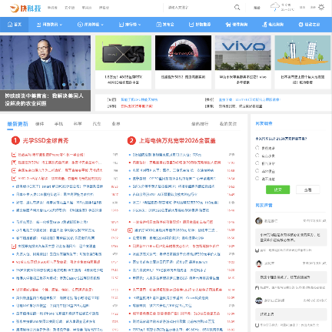Click the red video icon in the right news column

130,230
